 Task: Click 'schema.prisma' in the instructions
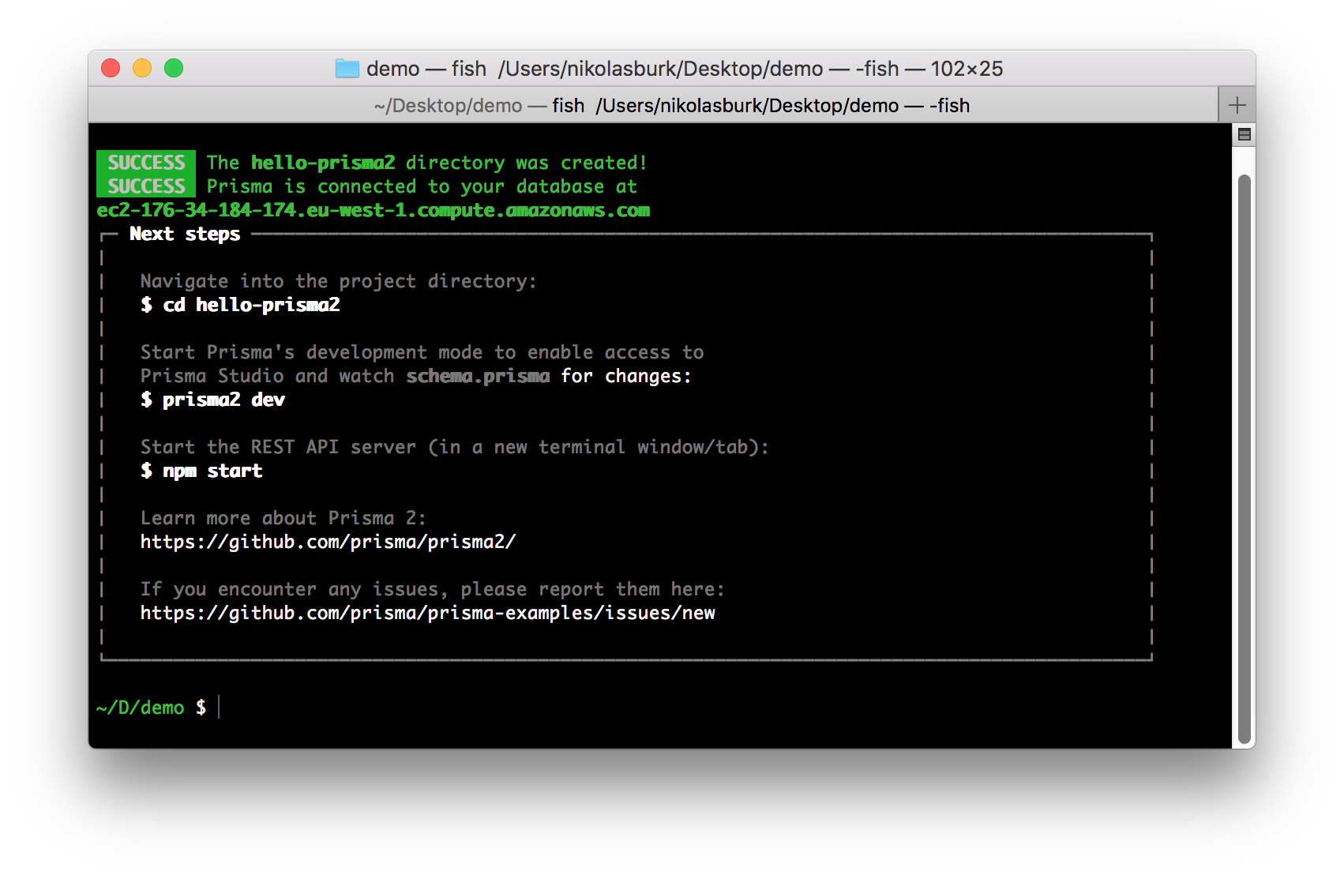click(x=478, y=376)
